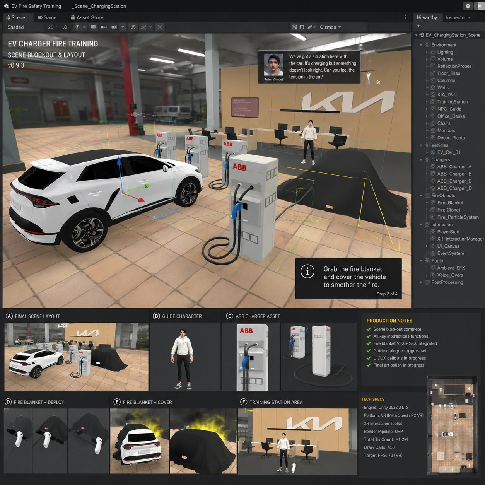485x485 pixels.
Task: Click the round upload icon in title bar
Action: 468,6
